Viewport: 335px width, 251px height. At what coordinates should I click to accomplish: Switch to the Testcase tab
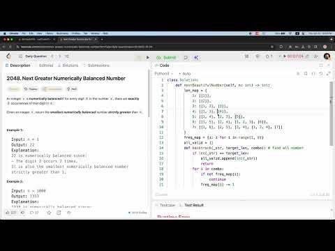pyautogui.click(x=165, y=205)
